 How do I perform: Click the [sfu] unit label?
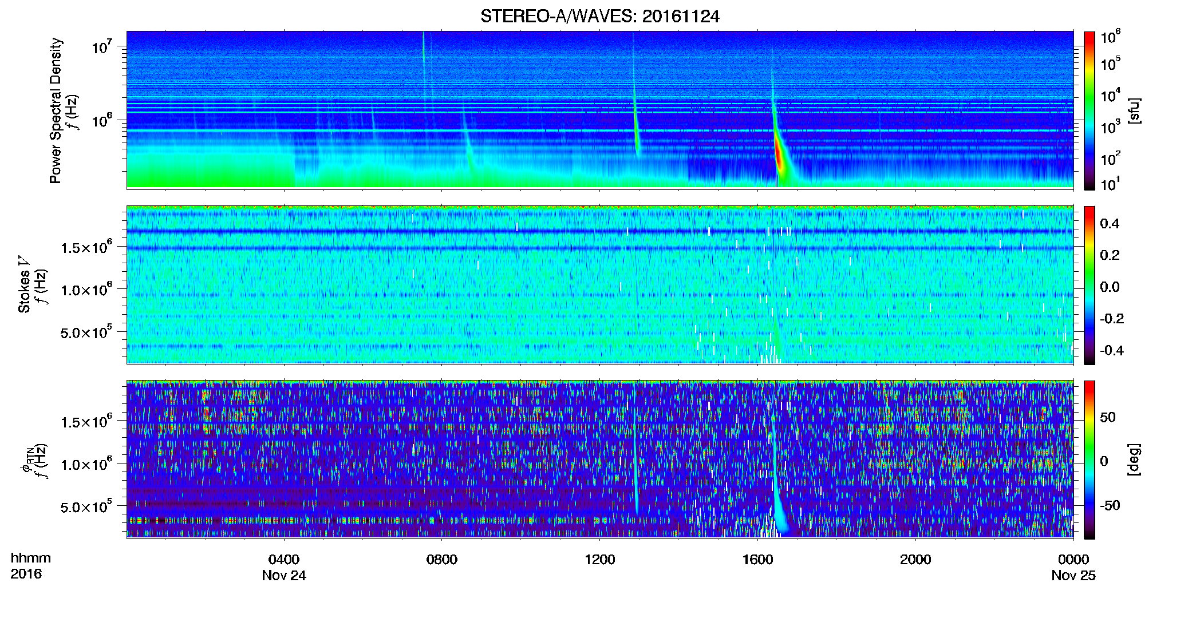pyautogui.click(x=1134, y=110)
